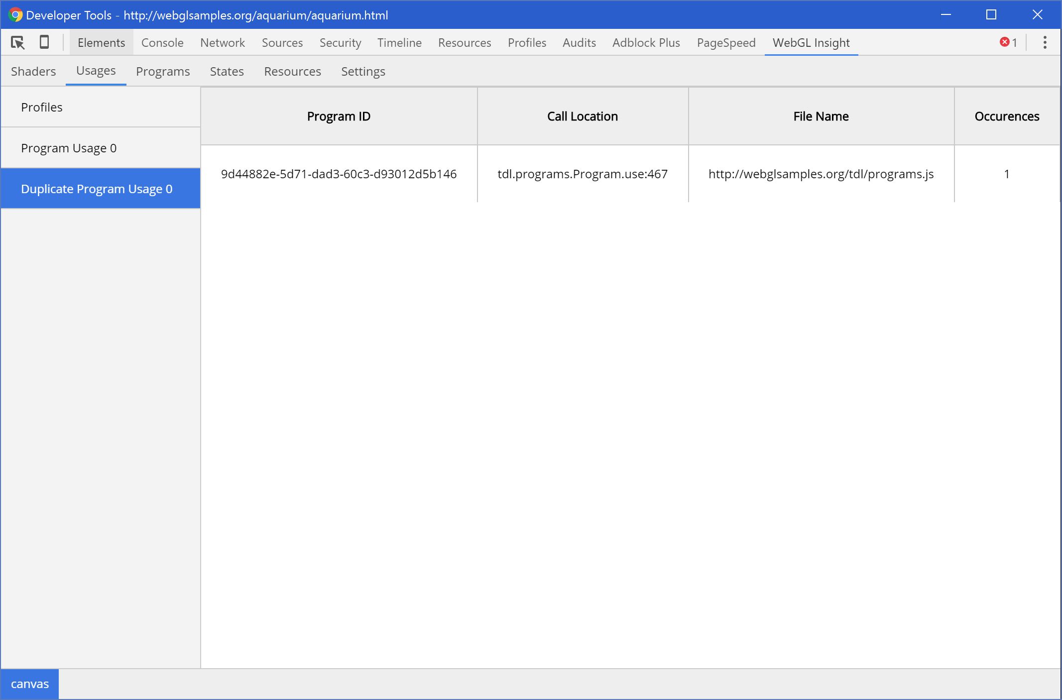
Task: Maximize the Developer Tools window
Action: 991,15
